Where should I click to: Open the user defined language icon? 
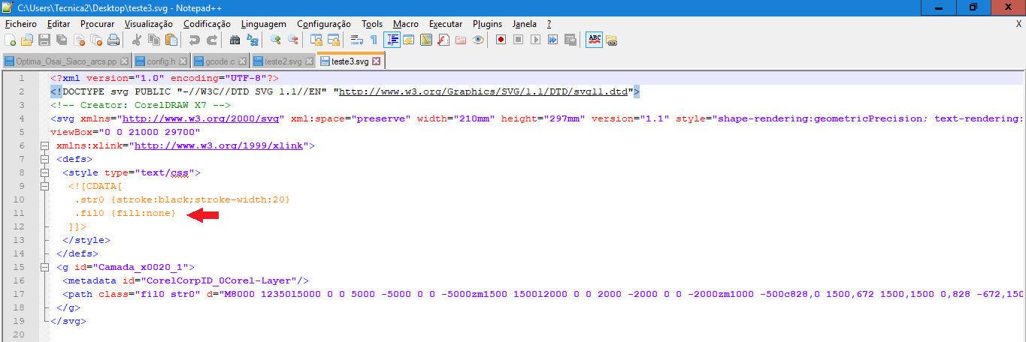tap(409, 40)
